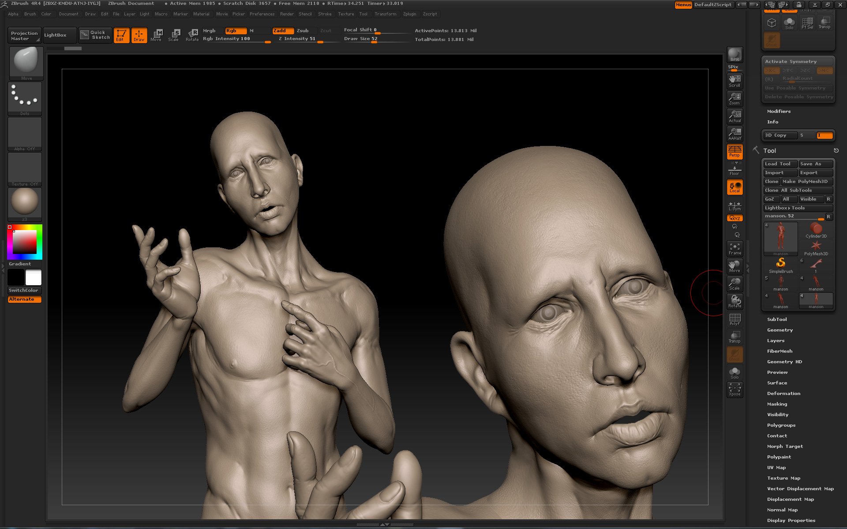Screen dimensions: 847x529
Task: Click the Zoom canvas icon
Action: click(x=735, y=99)
